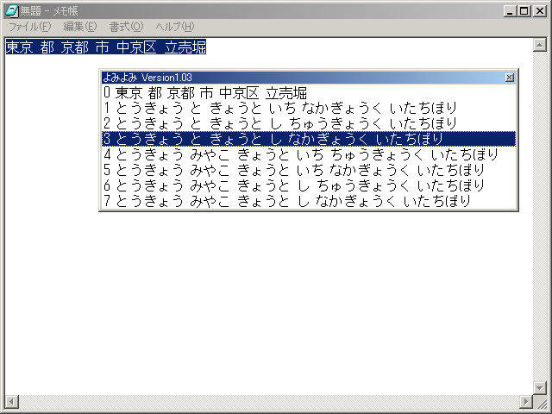Click vertical scrollbar up arrow
Screen dimensions: 552x414
pyautogui.click(x=539, y=45)
